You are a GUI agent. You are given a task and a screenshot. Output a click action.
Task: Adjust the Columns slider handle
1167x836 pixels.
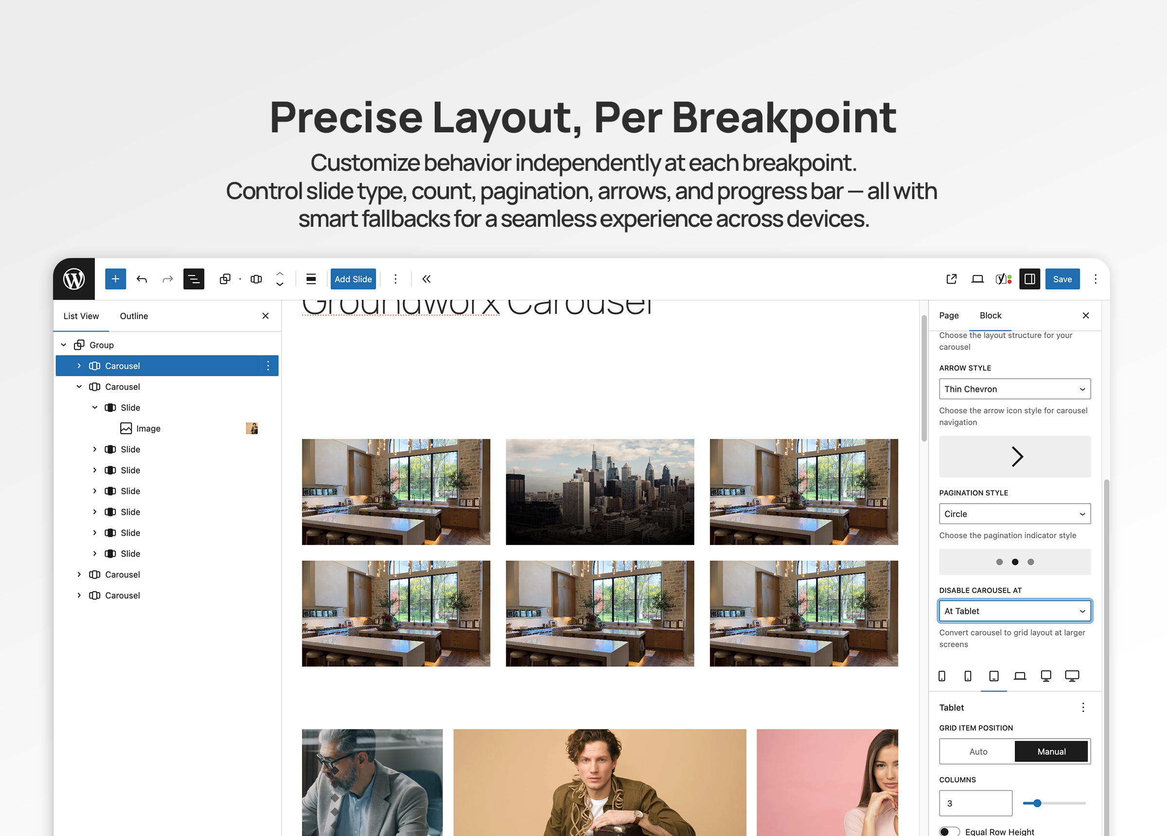click(x=1037, y=803)
